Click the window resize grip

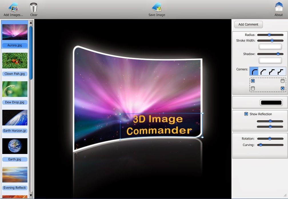click(x=285, y=195)
